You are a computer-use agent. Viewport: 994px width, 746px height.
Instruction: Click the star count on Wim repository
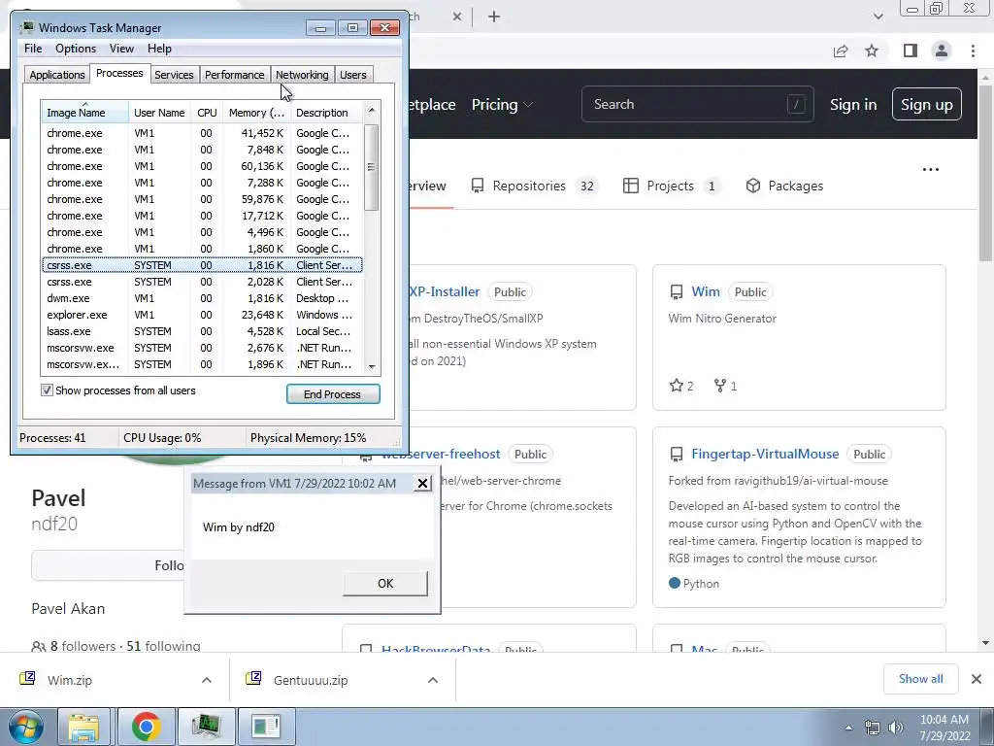[x=681, y=386]
